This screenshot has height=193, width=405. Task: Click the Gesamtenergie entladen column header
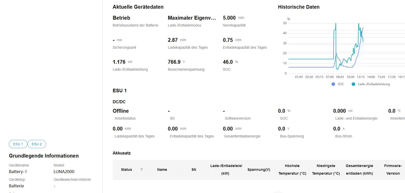359,170
